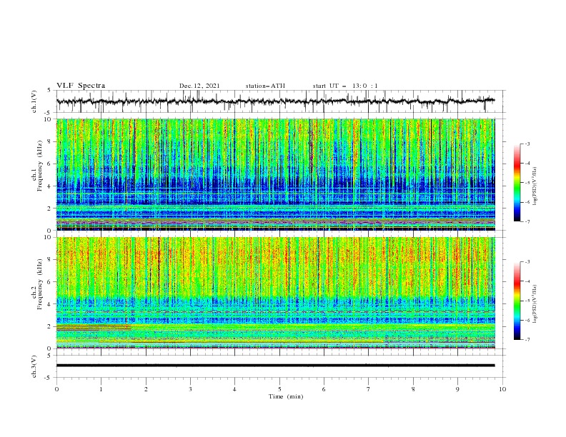Click the ch.1 voltage waveform trace
The height and width of the screenshot is (437, 566).
click(275, 101)
